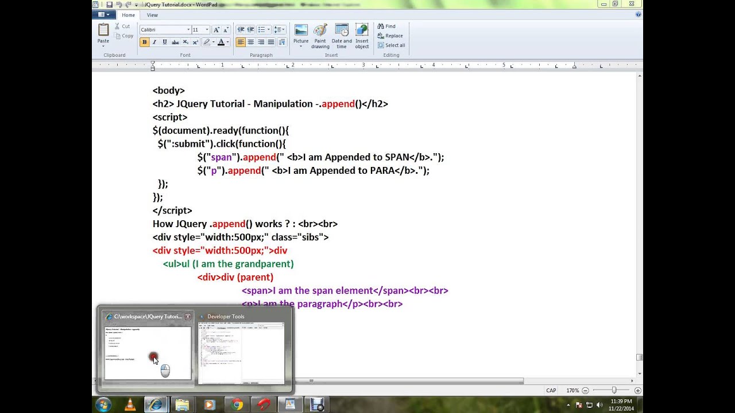Toggle Superscript formatting
The image size is (735, 413).
coord(195,42)
